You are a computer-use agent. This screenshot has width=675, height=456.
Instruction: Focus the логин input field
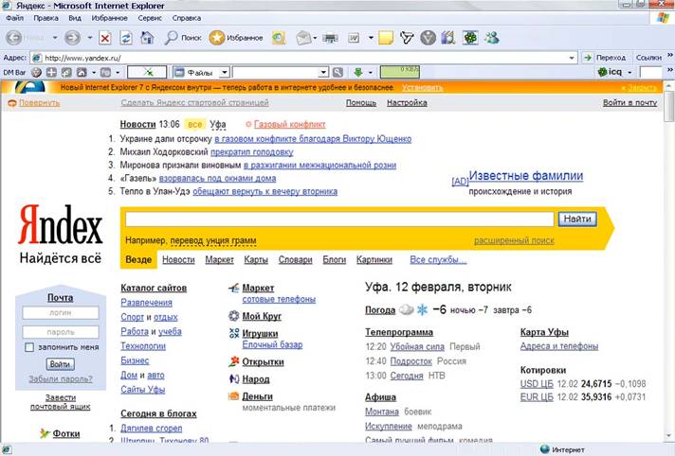[x=61, y=312]
